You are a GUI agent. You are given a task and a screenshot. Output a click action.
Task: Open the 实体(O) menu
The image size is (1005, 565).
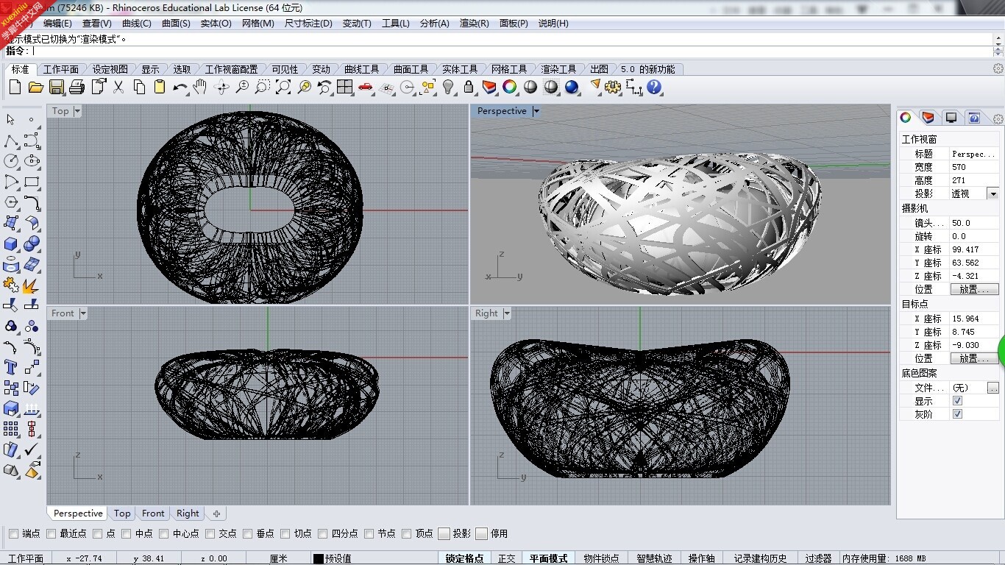tap(216, 24)
